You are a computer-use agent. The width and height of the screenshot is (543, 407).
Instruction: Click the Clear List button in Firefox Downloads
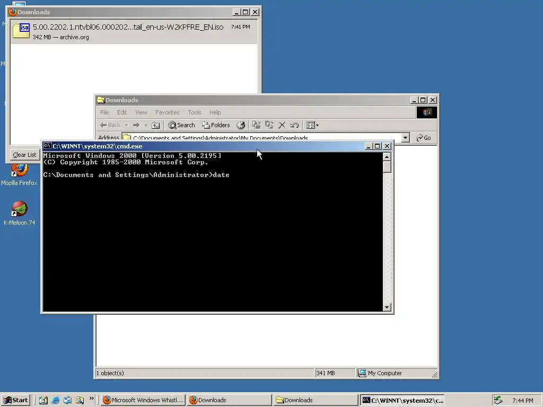[x=24, y=155]
